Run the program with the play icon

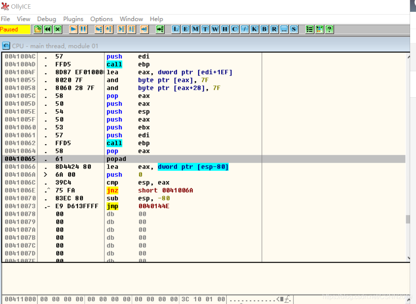(73, 29)
